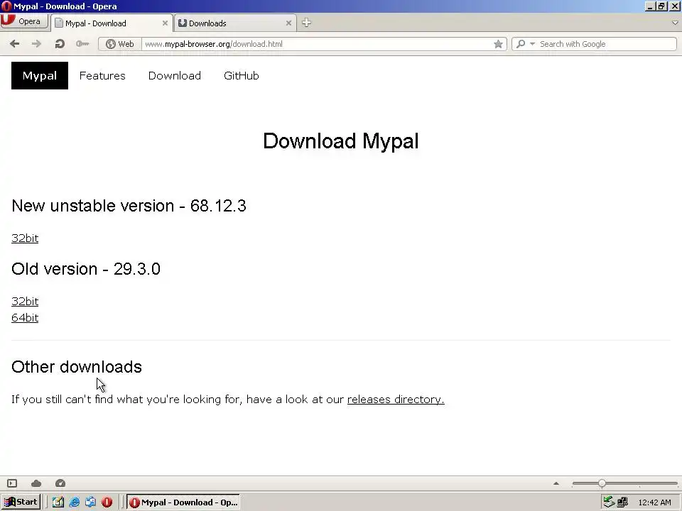This screenshot has height=511, width=682.
Task: Open the Download nav link
Action: pyautogui.click(x=175, y=76)
